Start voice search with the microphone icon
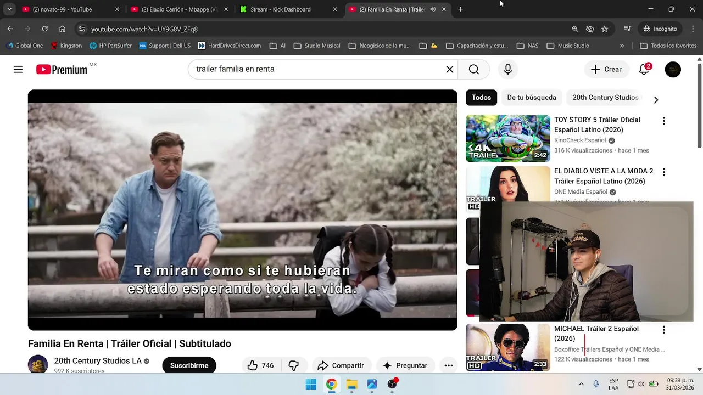Image resolution: width=703 pixels, height=395 pixels. pyautogui.click(x=508, y=69)
